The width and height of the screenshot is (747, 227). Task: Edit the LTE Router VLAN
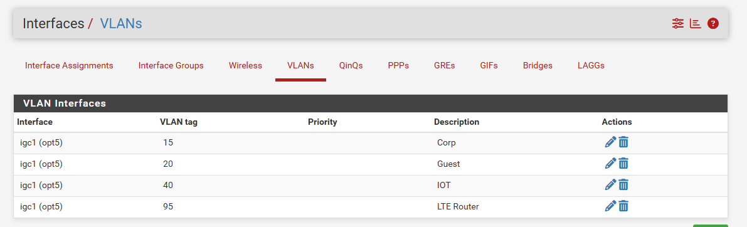pos(610,206)
